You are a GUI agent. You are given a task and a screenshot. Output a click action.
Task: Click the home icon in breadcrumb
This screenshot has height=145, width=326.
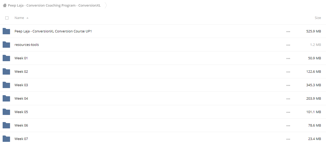click(4, 5)
